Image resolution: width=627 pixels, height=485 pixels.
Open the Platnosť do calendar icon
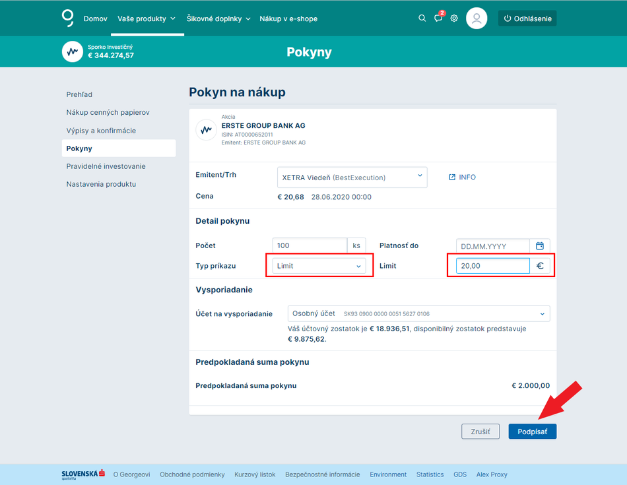tap(540, 246)
